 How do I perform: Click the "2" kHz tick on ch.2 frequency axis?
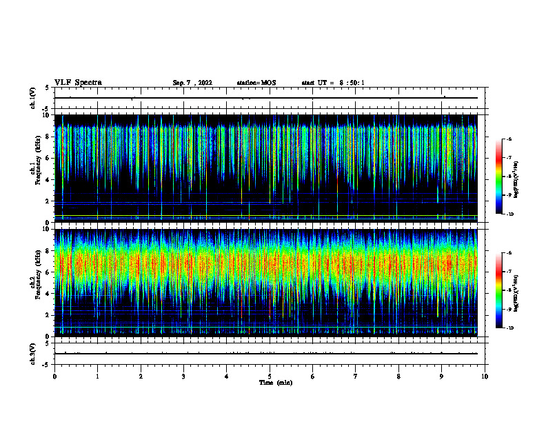coord(48,315)
